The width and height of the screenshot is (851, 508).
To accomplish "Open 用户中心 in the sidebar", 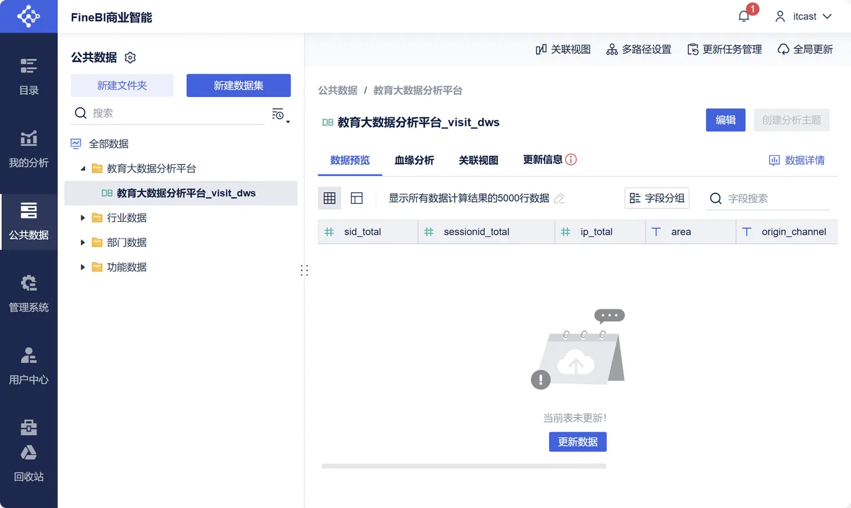I will point(29,366).
